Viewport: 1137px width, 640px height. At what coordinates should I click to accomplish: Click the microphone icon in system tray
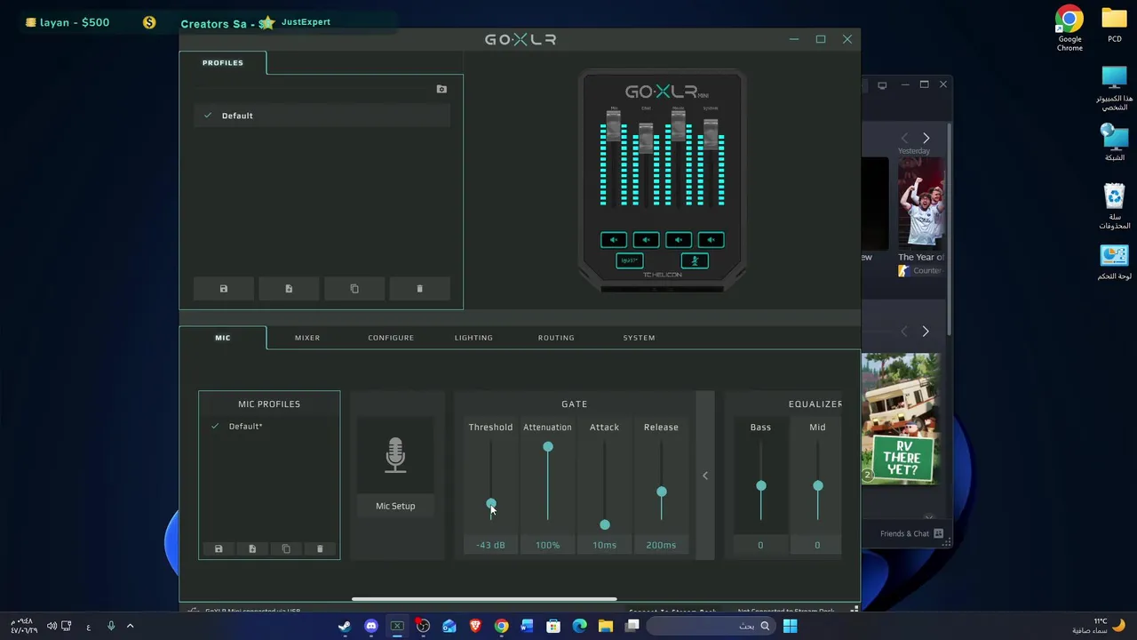(111, 626)
